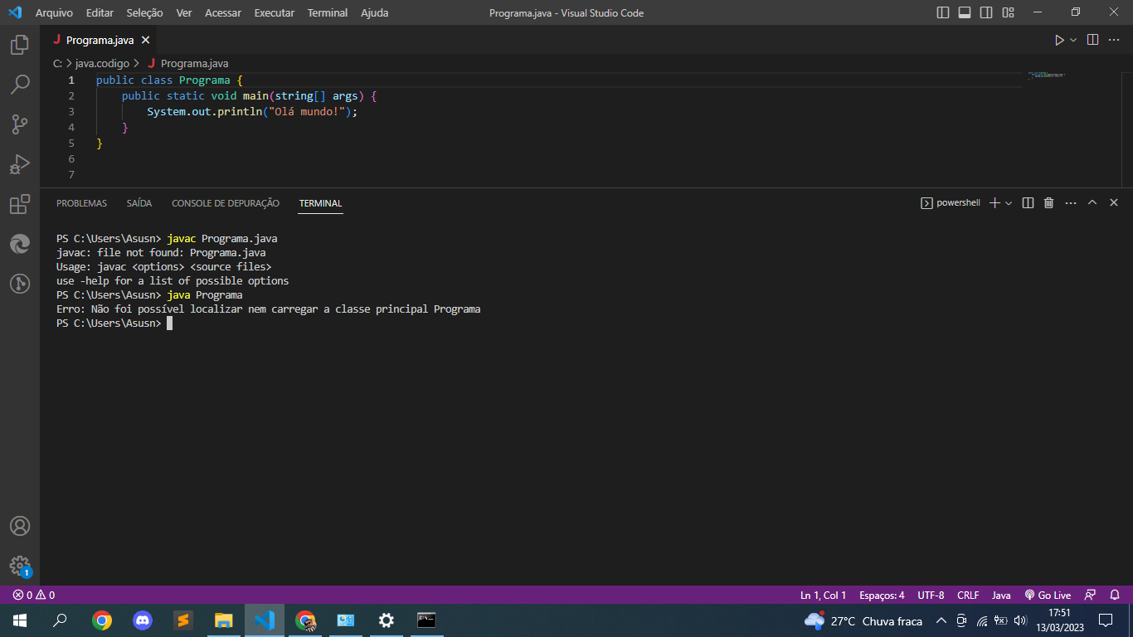Change encoding via UTF-8 status item

click(x=931, y=595)
